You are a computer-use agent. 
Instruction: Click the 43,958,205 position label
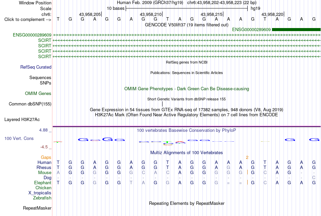(x=90, y=14)
